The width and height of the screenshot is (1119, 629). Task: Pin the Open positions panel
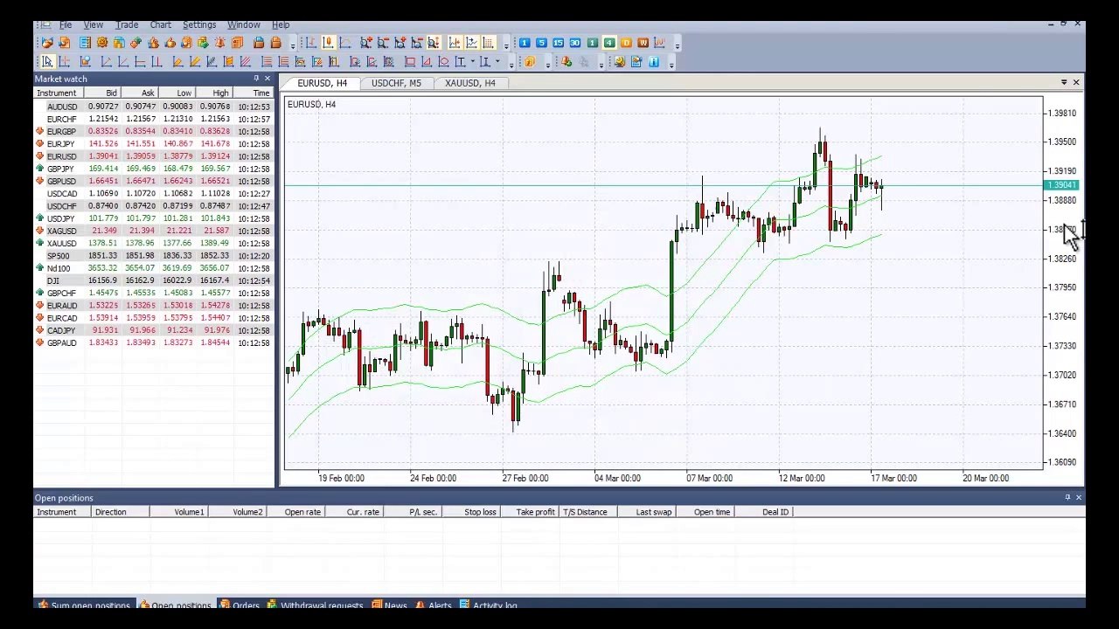pos(1067,498)
